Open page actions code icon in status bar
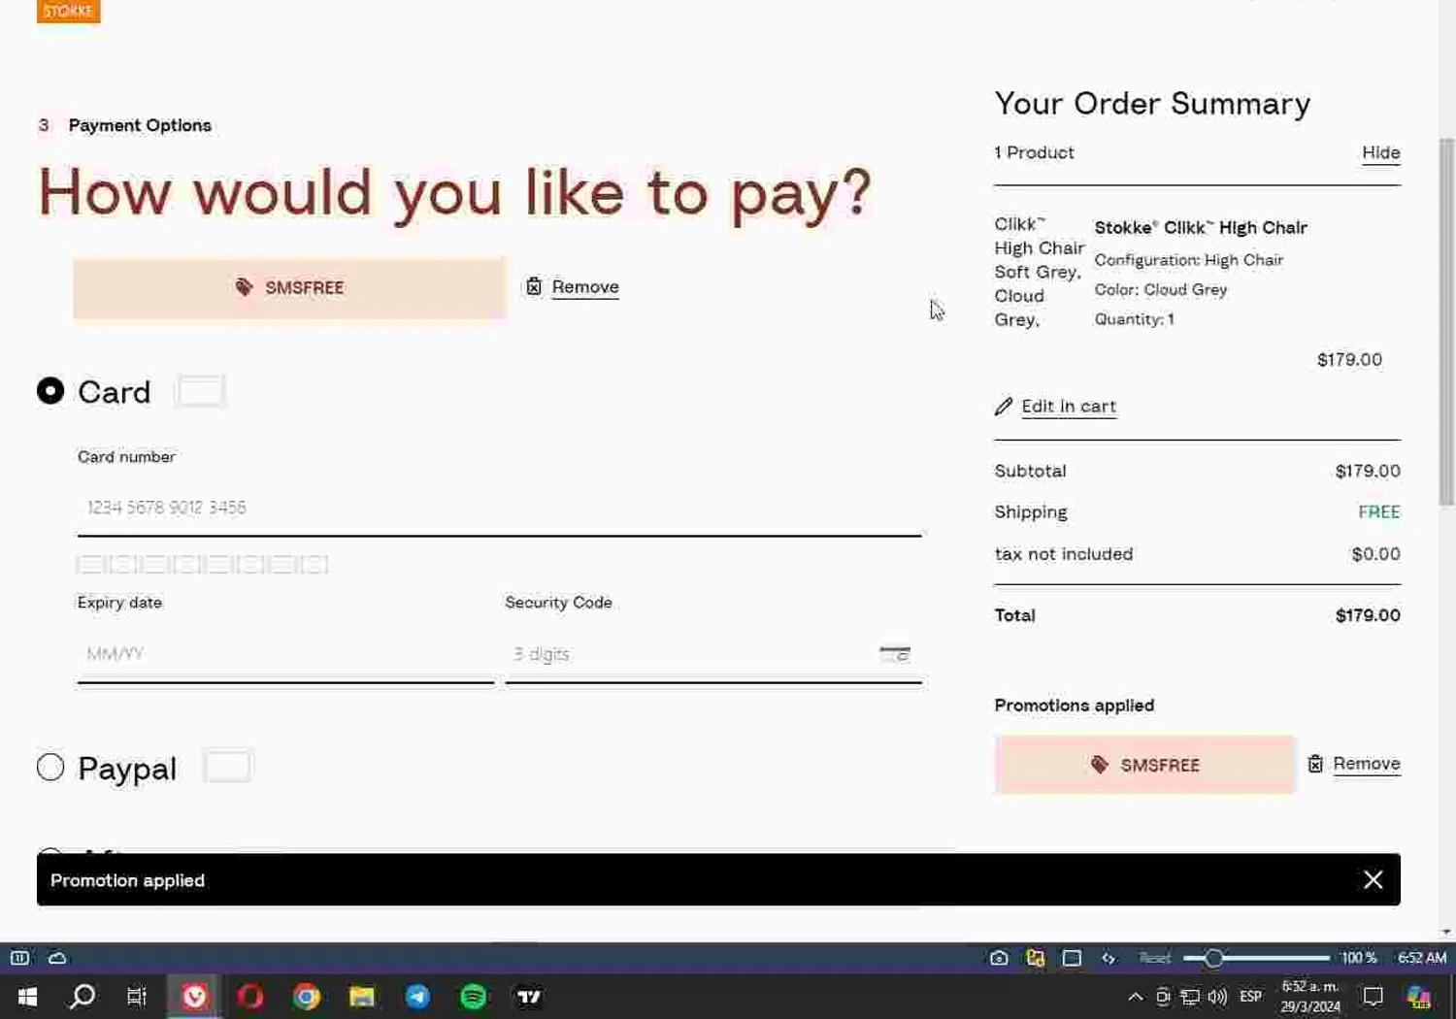The image size is (1456, 1019). click(1109, 958)
